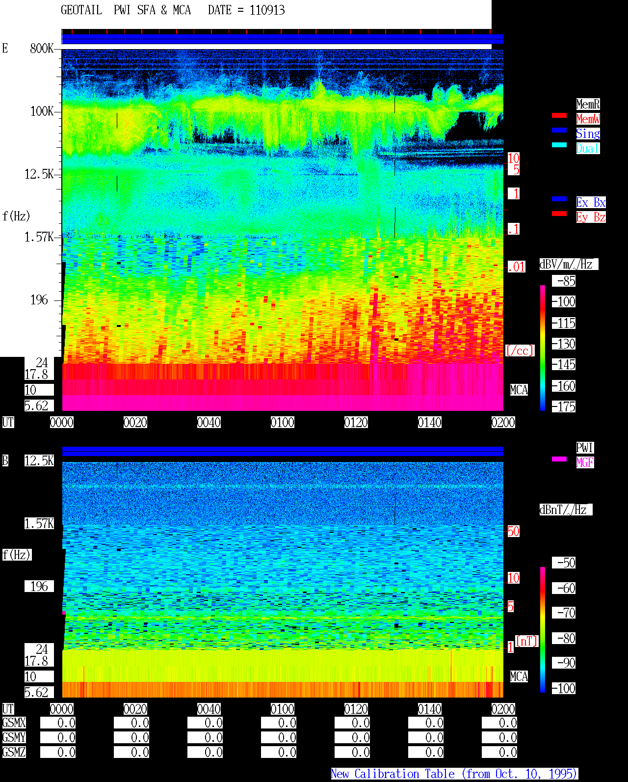Click the dBnT/√Hz color scale bar

click(x=543, y=630)
